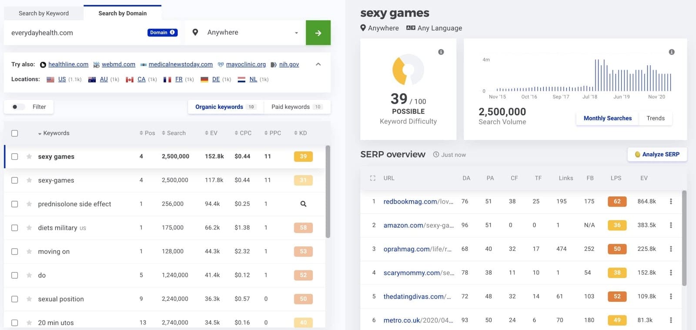This screenshot has width=696, height=330.
Task: Sort by the Search column
Action: coord(174,133)
